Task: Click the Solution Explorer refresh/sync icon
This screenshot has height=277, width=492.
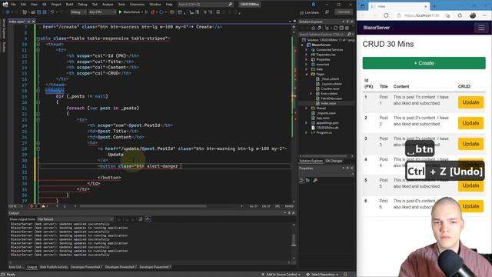Action: (x=335, y=28)
